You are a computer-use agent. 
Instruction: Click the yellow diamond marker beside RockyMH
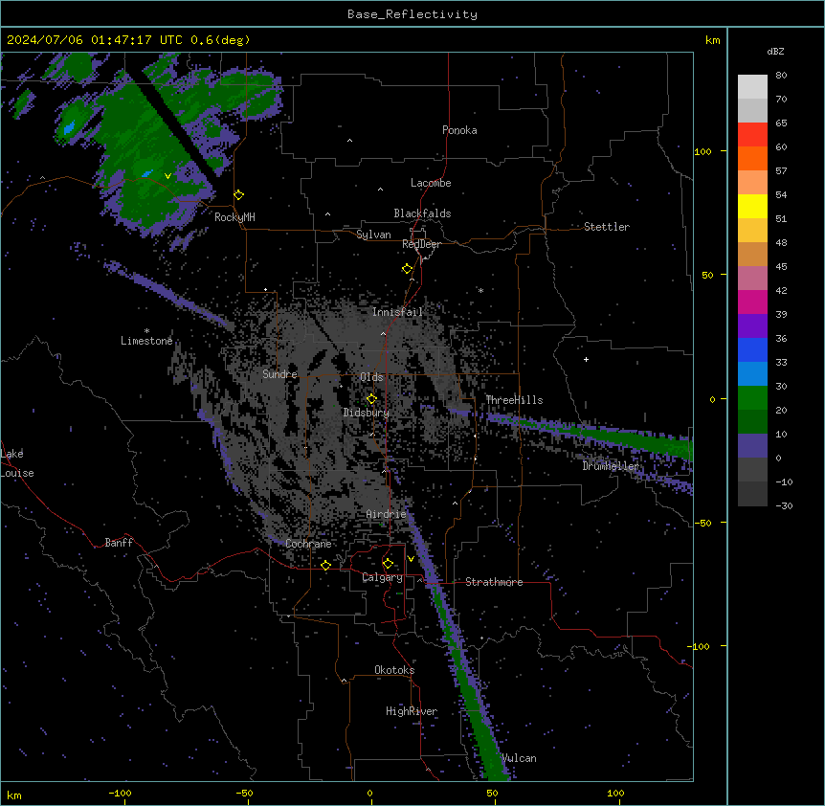(238, 194)
